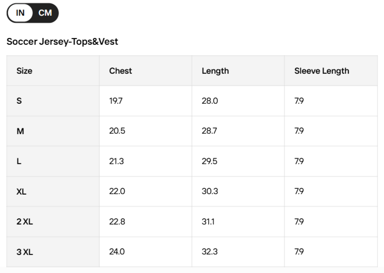Click length value 28.7 for size M
Image resolution: width=384 pixels, height=273 pixels.
click(209, 131)
